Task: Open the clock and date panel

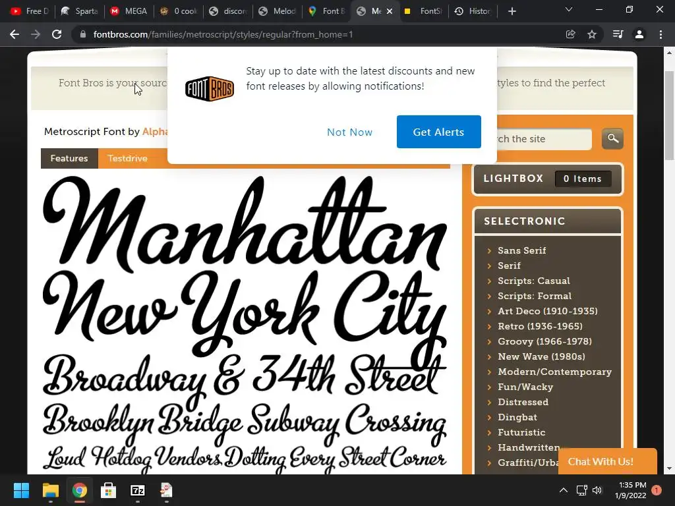Action: 631,490
